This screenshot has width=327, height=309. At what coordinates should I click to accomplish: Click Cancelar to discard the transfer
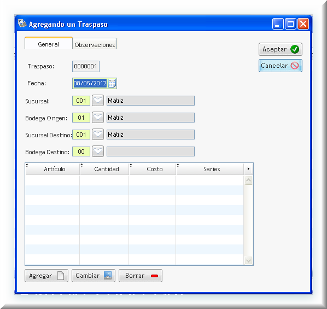[281, 66]
